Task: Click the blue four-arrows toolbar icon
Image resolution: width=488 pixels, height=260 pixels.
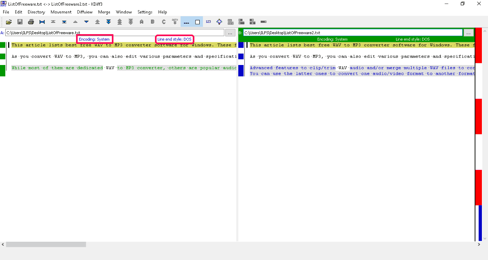Action: (219, 22)
